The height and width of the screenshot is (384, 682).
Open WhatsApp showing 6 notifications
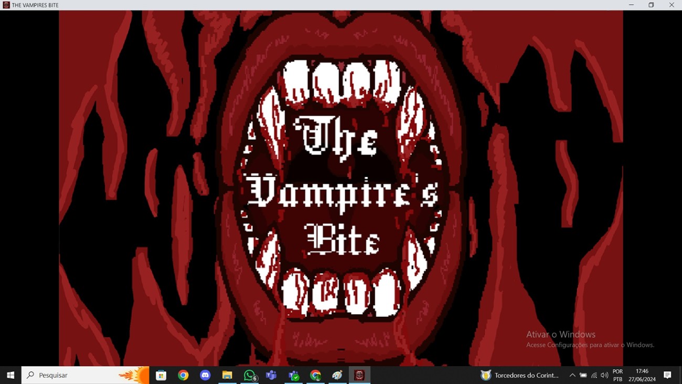pos(249,375)
